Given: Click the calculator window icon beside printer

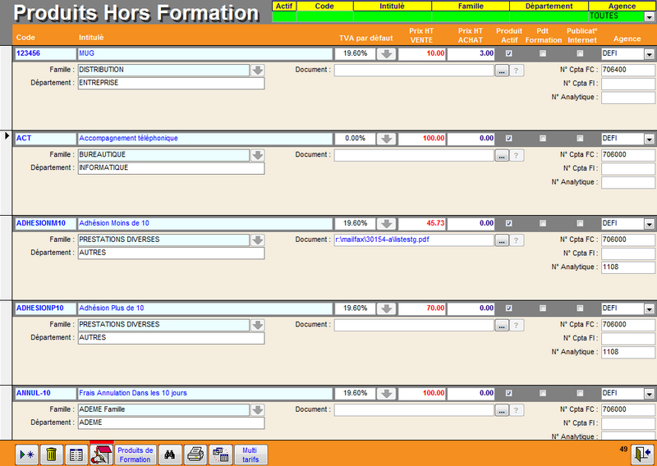Looking at the screenshot, I should (220, 455).
